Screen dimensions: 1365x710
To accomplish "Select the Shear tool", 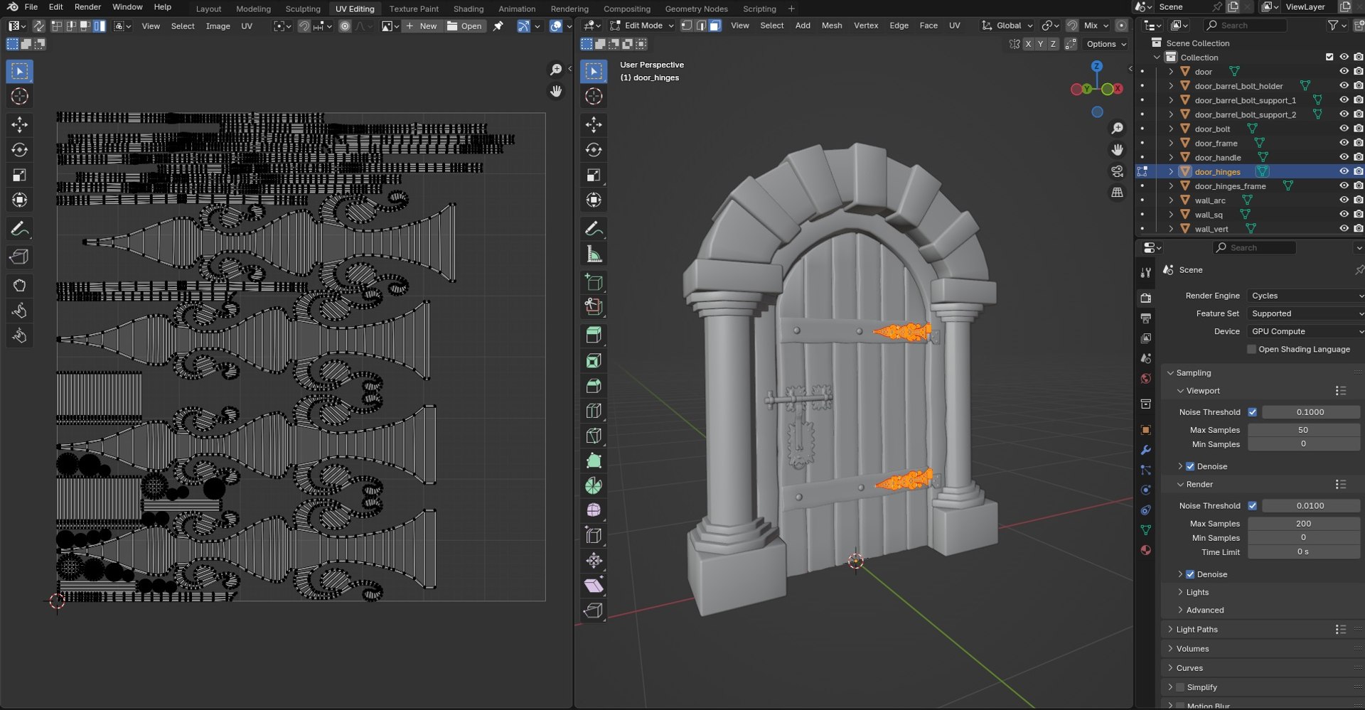I will [x=594, y=586].
